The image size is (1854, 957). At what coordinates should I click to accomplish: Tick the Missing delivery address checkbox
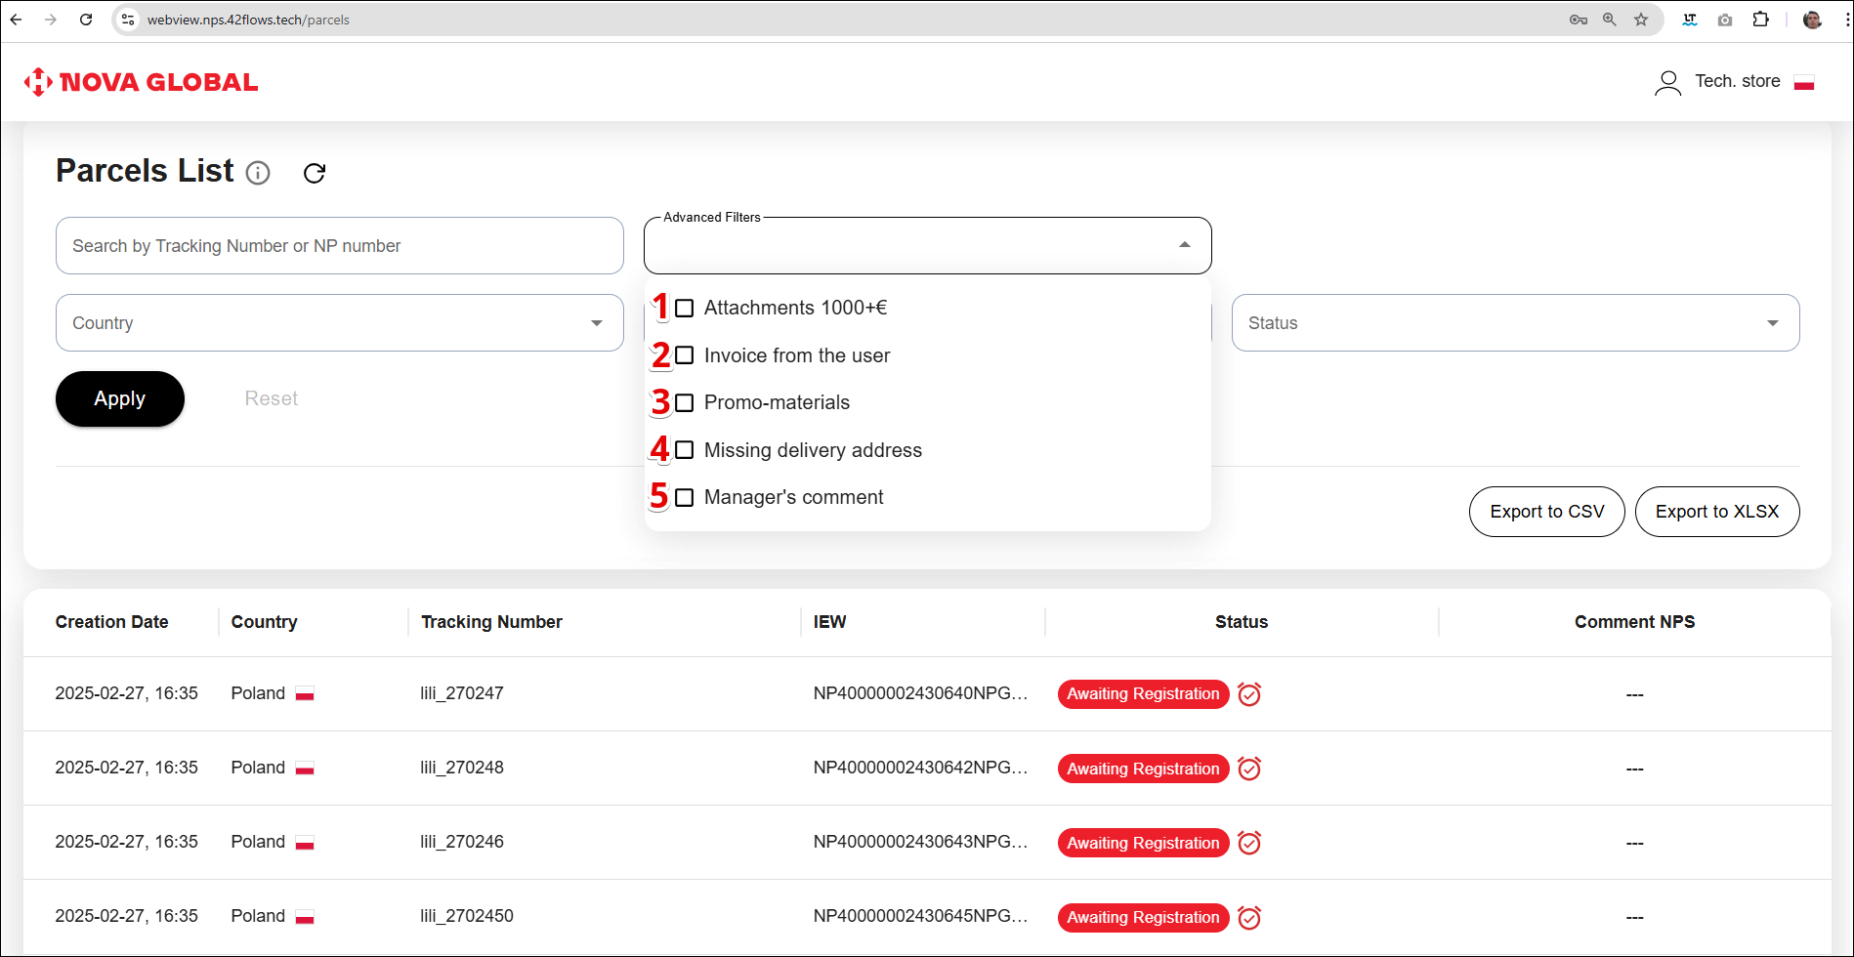point(685,450)
